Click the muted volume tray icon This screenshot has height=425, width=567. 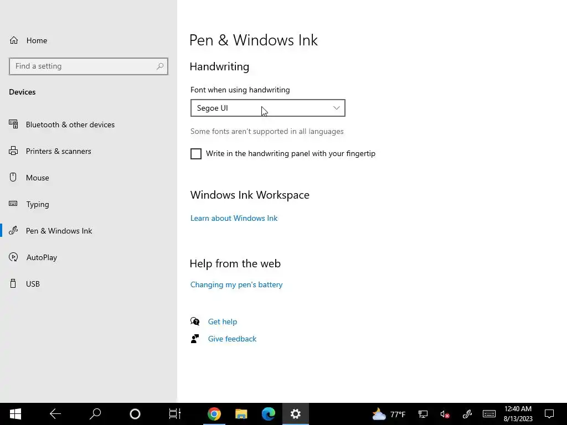445,414
